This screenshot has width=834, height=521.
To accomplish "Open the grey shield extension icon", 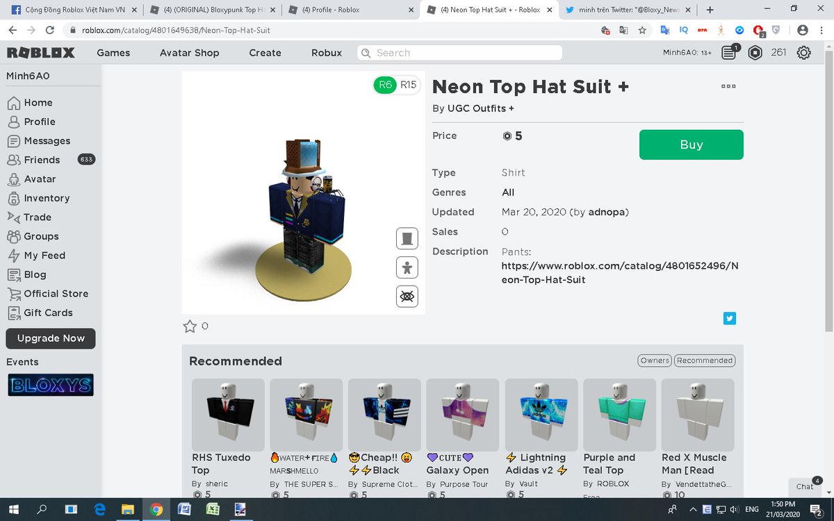I will click(776, 31).
